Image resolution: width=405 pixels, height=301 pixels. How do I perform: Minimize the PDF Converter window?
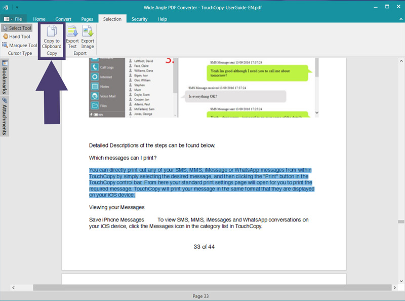[376, 7]
